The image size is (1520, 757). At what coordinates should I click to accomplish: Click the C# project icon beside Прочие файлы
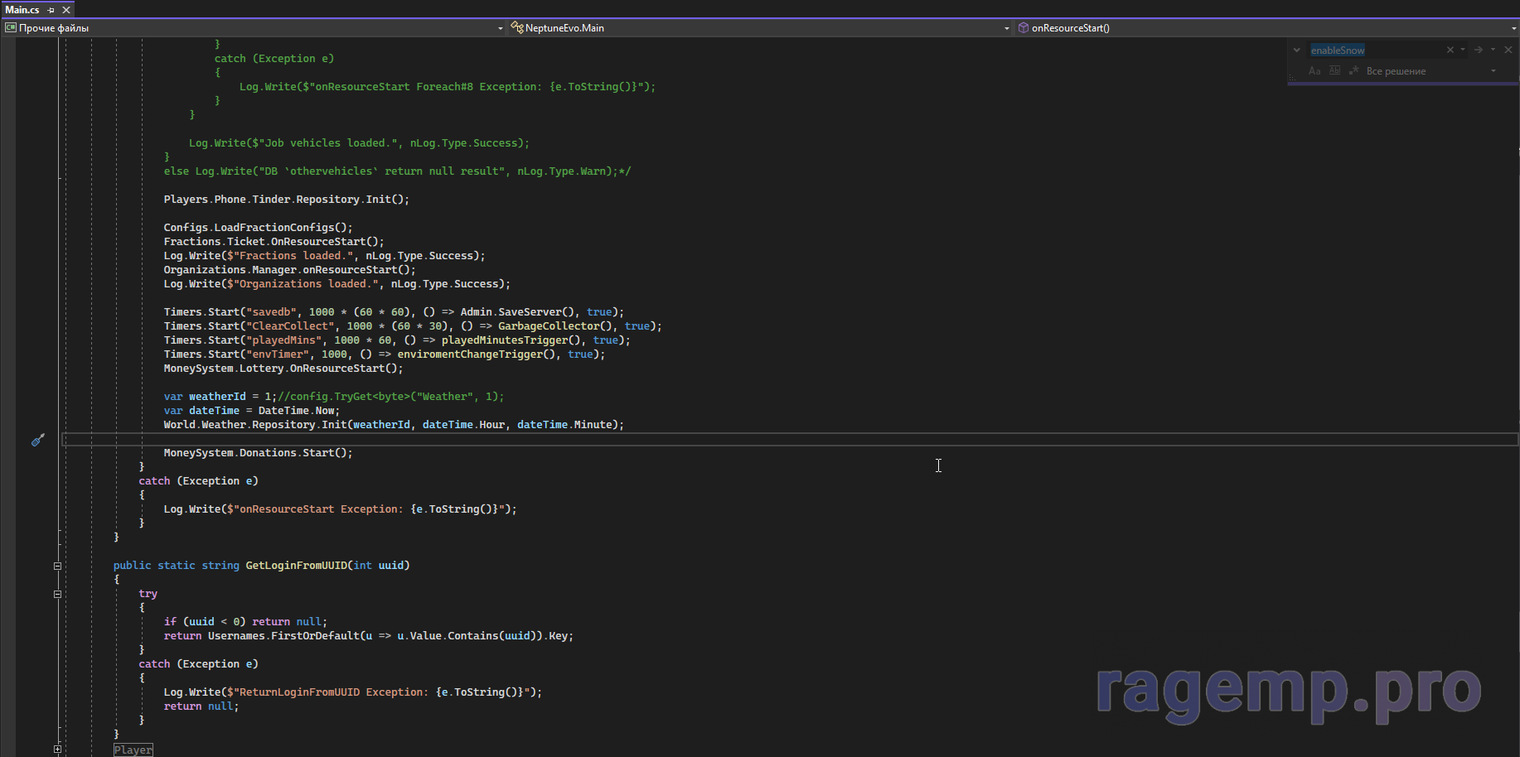11,28
